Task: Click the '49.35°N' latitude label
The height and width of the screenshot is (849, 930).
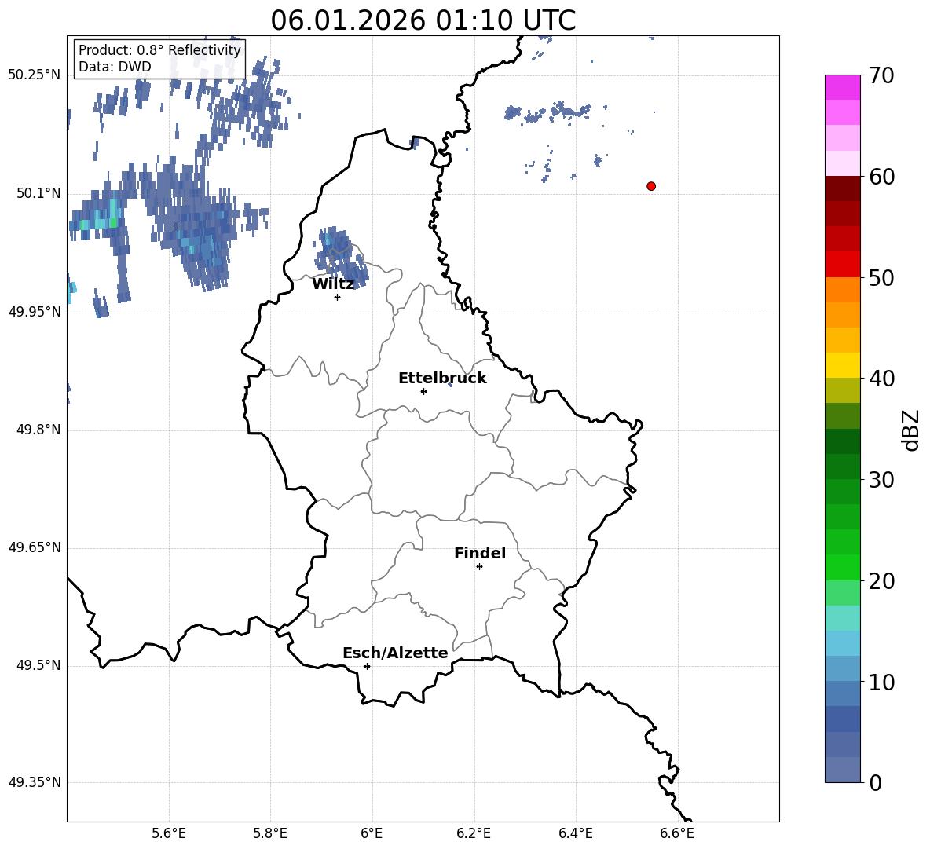Action: coord(35,782)
